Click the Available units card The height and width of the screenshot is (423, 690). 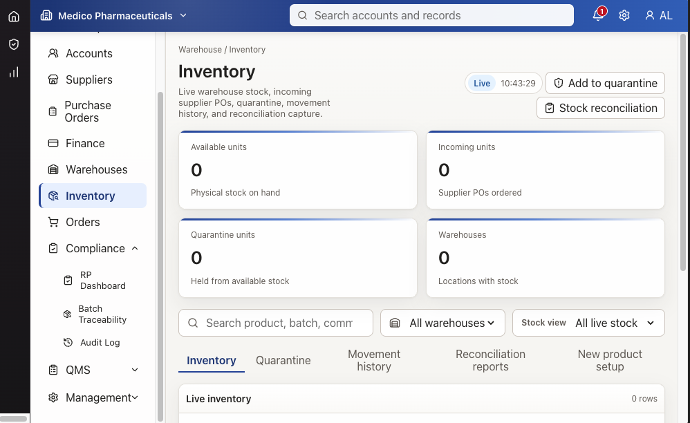point(298,170)
